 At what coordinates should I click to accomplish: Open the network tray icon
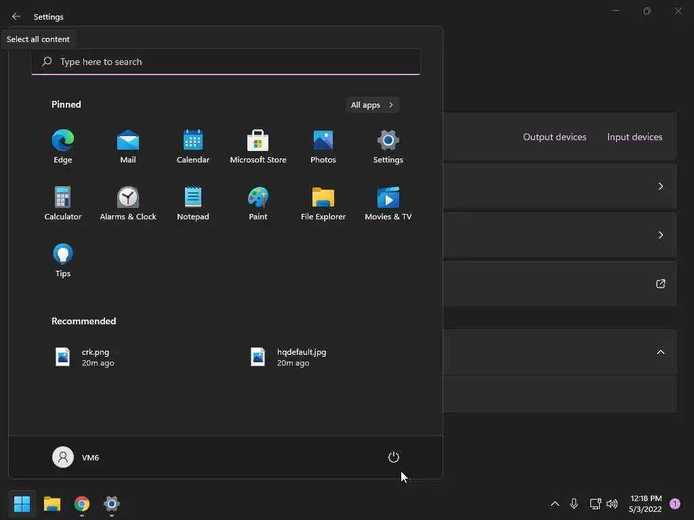[x=595, y=504]
